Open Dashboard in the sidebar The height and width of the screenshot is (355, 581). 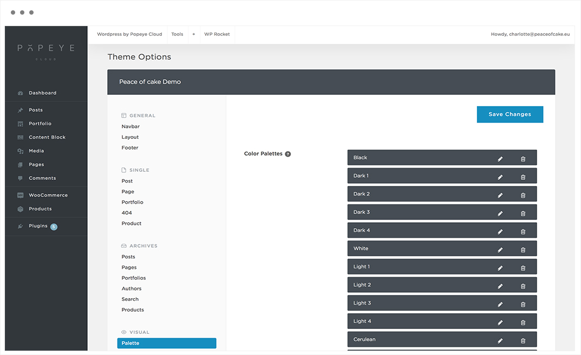coord(43,93)
